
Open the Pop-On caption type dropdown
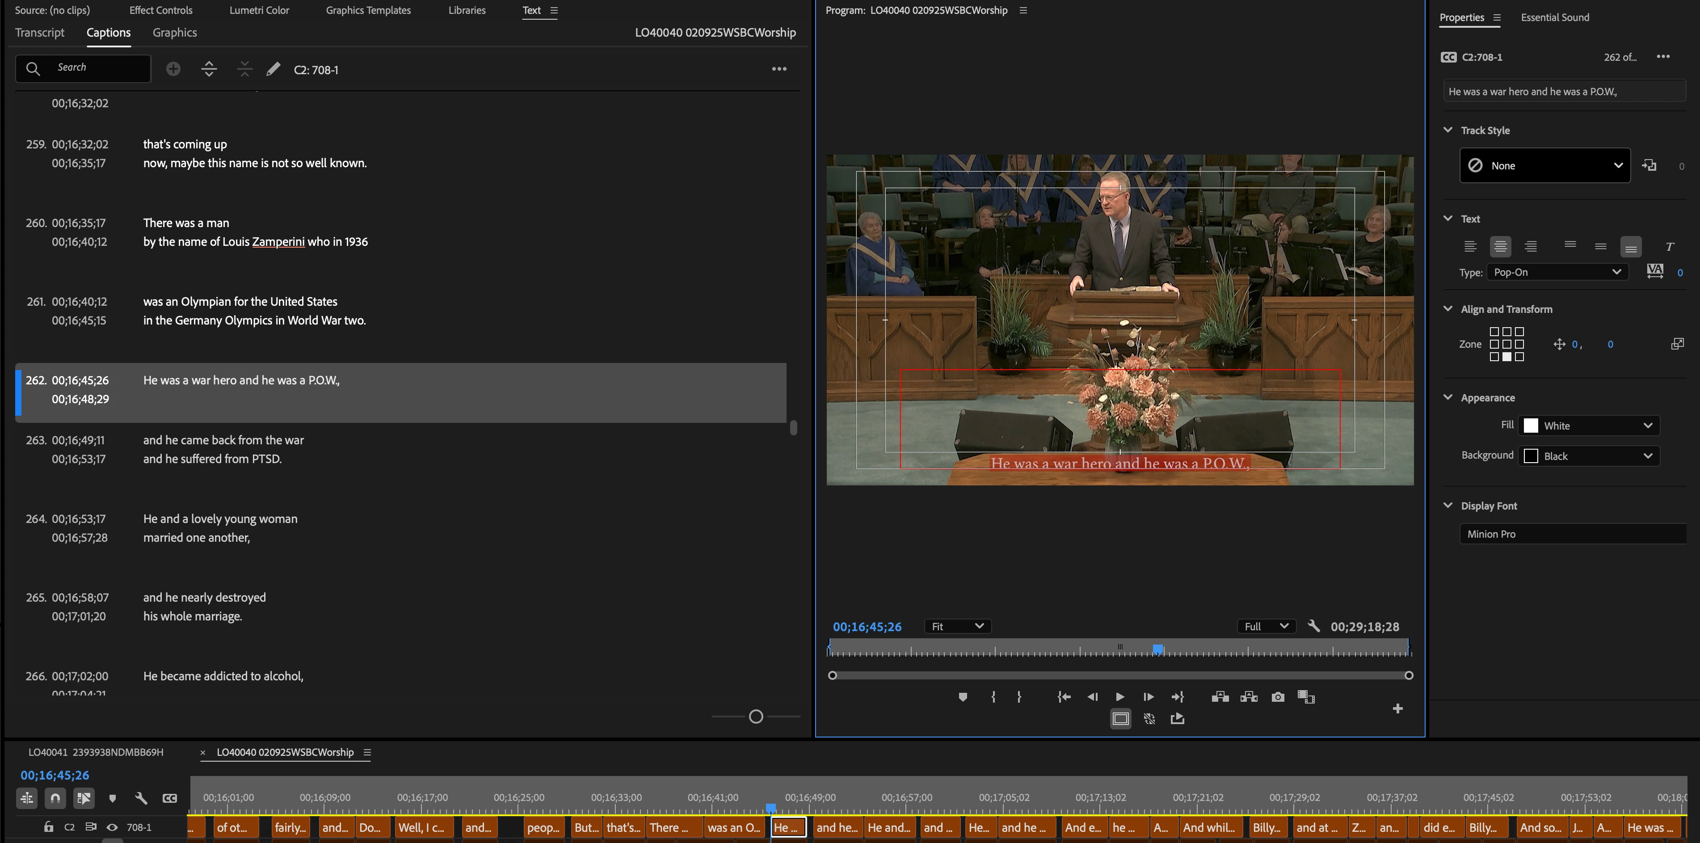tap(1557, 272)
